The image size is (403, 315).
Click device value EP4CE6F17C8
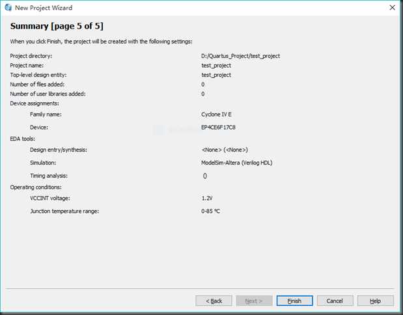pyautogui.click(x=218, y=127)
